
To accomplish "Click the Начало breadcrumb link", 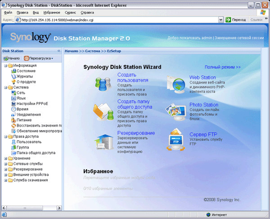I will 71,51.
